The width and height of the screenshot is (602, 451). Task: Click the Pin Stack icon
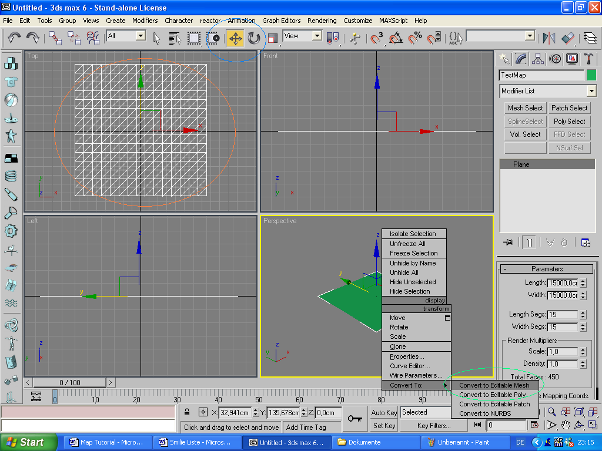[x=509, y=242]
